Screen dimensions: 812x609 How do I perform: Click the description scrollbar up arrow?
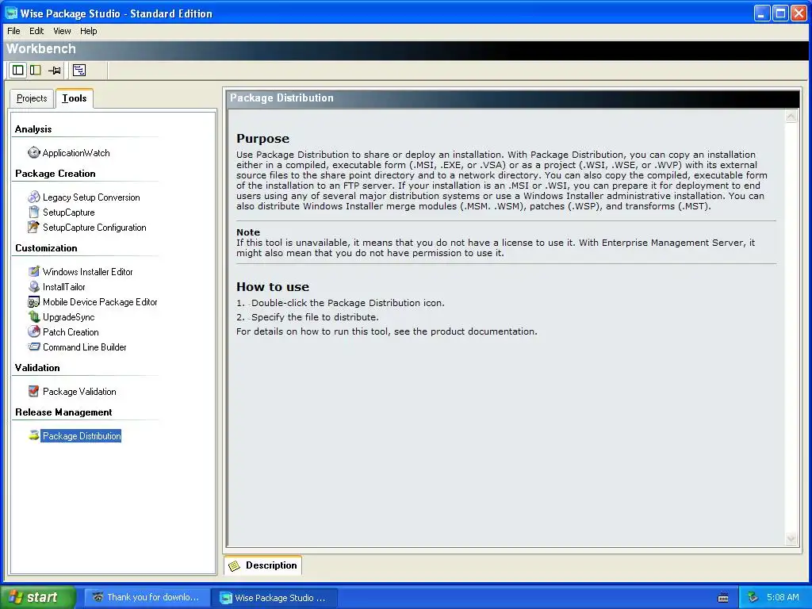pyautogui.click(x=791, y=117)
